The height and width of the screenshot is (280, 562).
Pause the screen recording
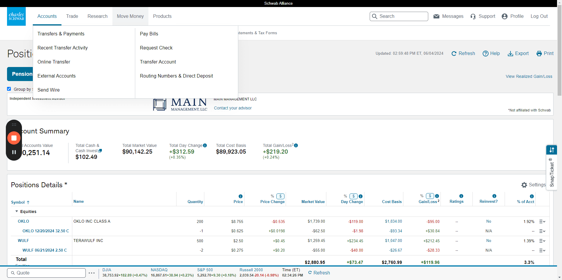pos(14,152)
